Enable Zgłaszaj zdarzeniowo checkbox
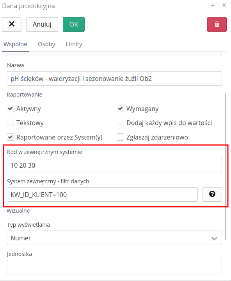This screenshot has height=281, width=231. [120, 137]
